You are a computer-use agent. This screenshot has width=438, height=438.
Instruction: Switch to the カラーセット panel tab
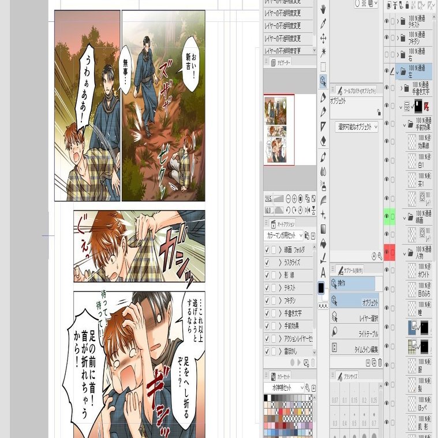click(x=280, y=376)
